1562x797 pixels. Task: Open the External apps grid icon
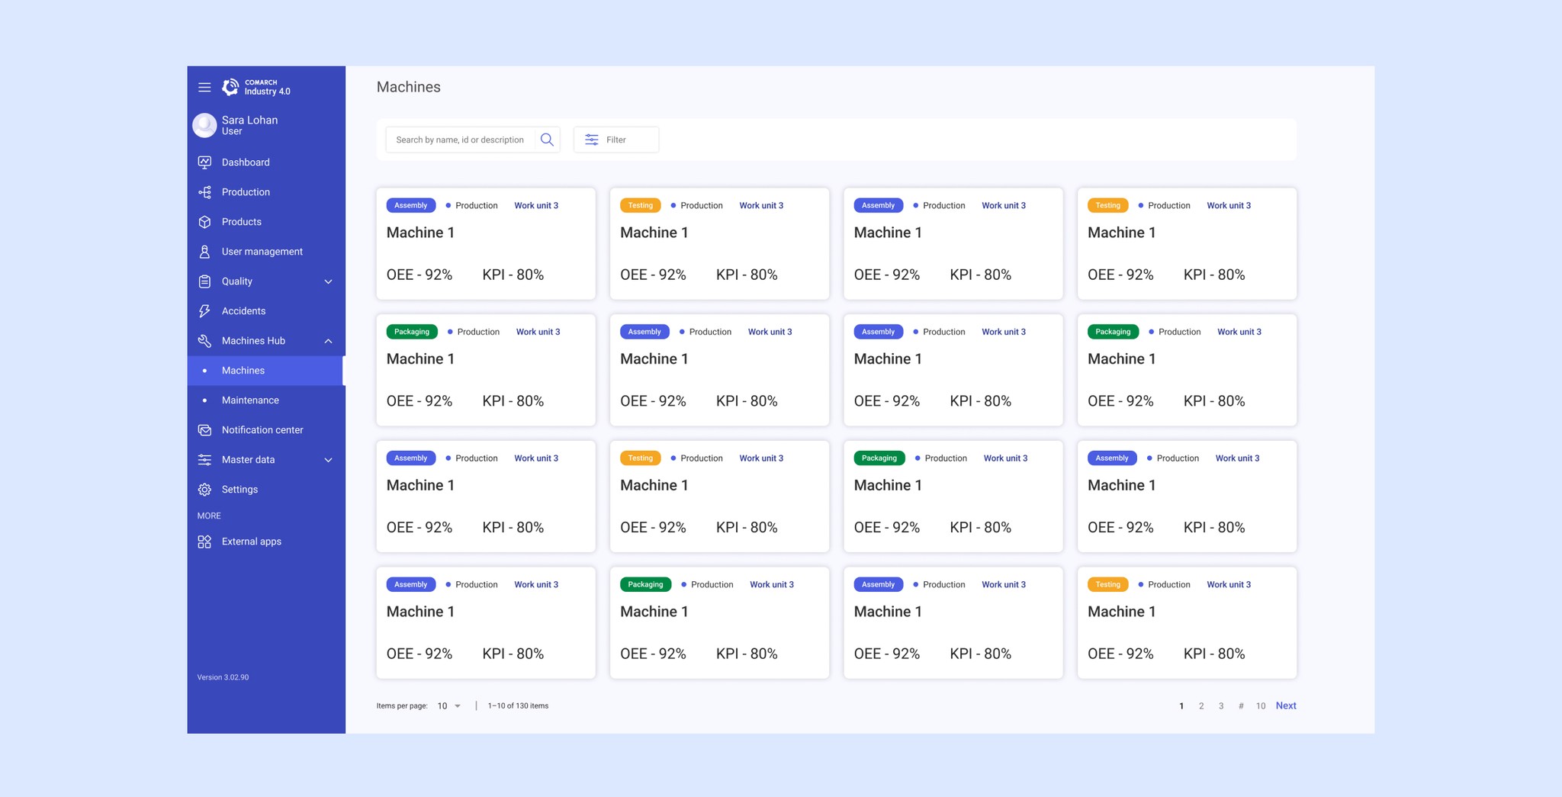pos(204,542)
